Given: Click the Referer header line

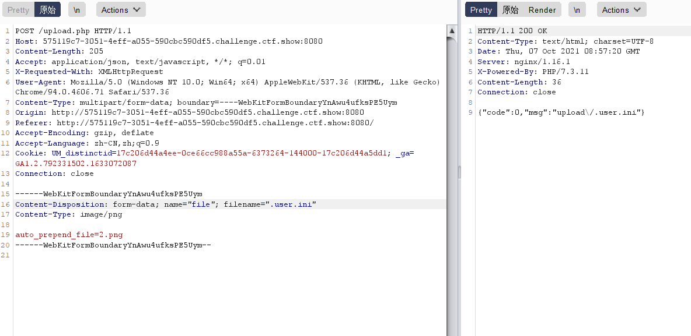Looking at the screenshot, I should pyautogui.click(x=194, y=123).
